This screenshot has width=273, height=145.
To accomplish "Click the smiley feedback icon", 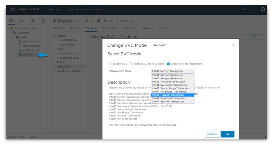I will tap(263, 9).
